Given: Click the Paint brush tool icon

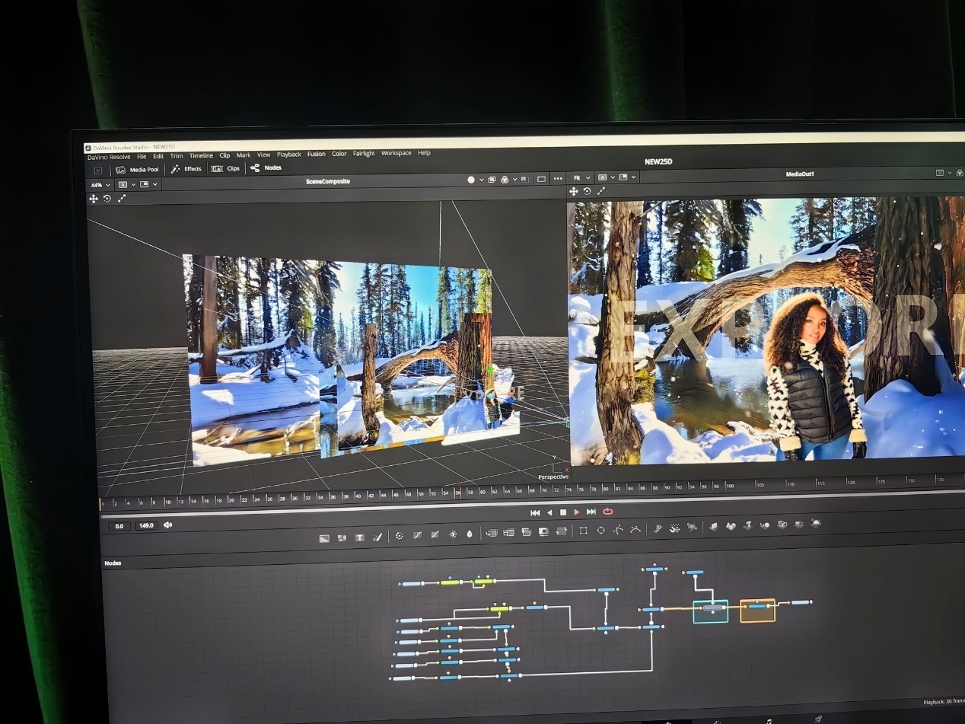Looking at the screenshot, I should tap(377, 537).
